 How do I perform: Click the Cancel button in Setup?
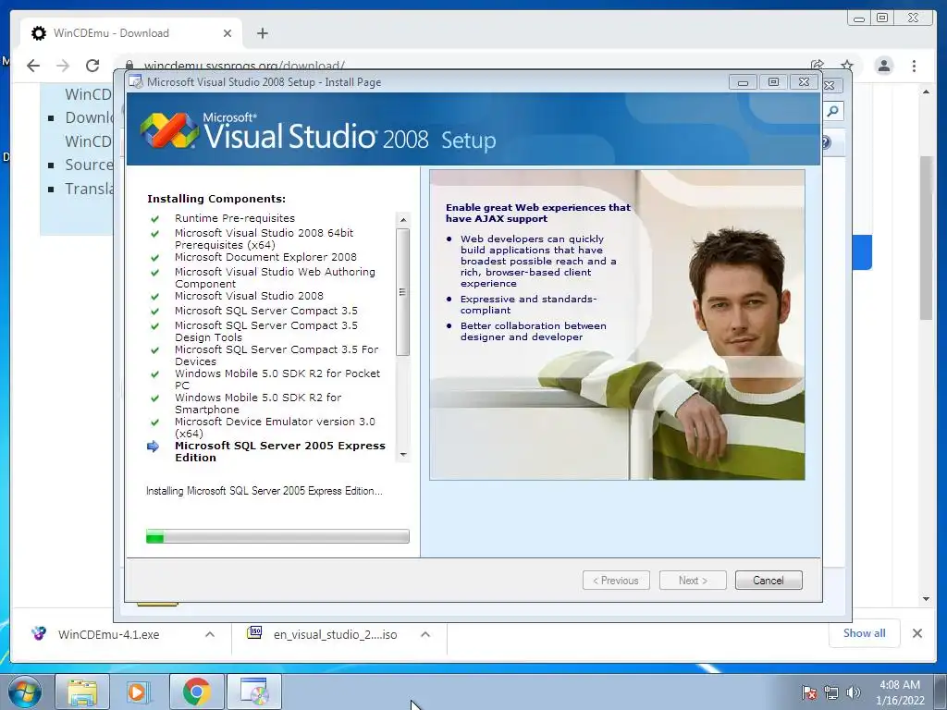click(x=769, y=581)
